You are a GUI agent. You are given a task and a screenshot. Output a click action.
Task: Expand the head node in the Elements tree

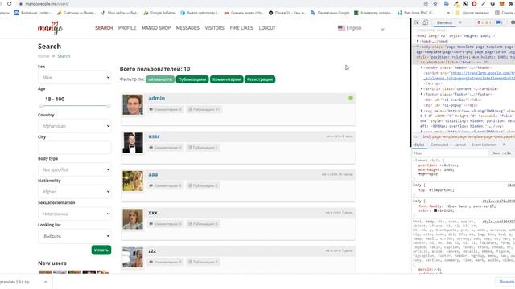coord(418,41)
